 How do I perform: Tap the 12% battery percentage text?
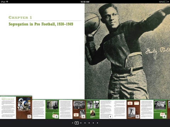[x=161, y=2]
